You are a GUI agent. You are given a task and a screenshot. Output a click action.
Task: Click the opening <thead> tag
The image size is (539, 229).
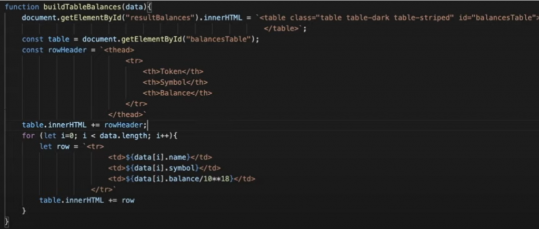coord(119,50)
